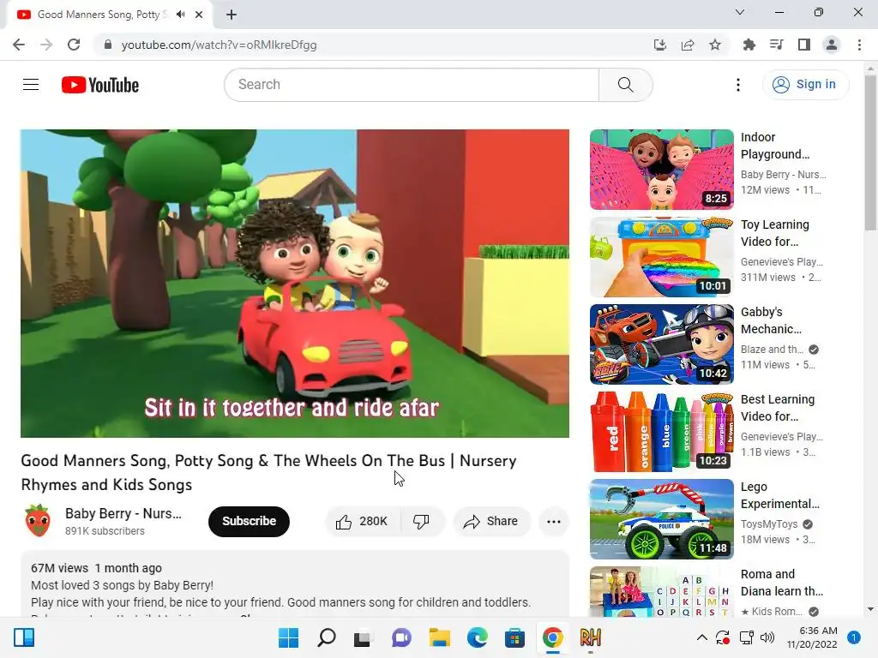Click 'Blaze and th...' channel name
The width and height of the screenshot is (878, 658).
(772, 350)
